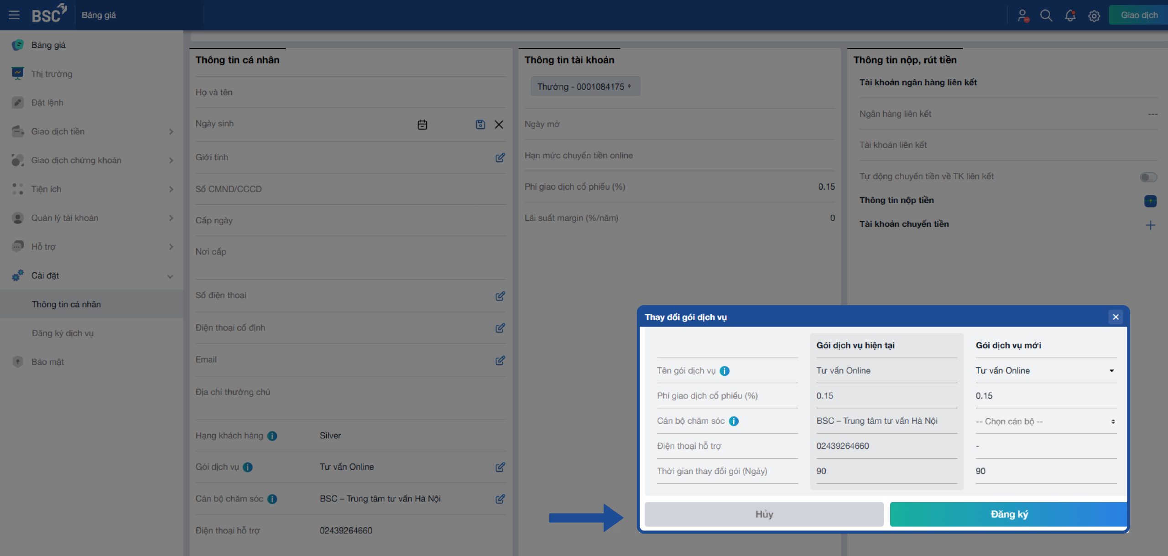Click the Đăng ký button

click(1009, 514)
